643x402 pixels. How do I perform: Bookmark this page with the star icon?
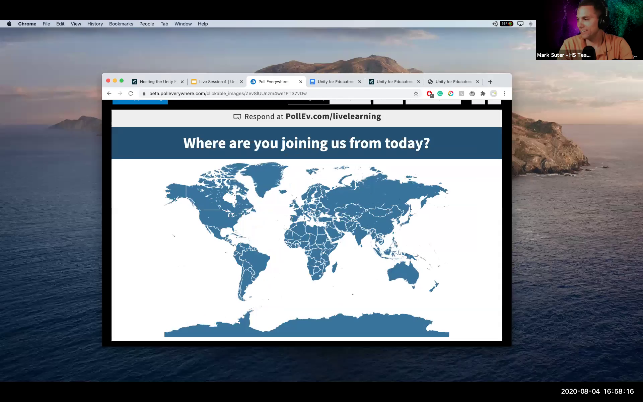[x=415, y=93]
